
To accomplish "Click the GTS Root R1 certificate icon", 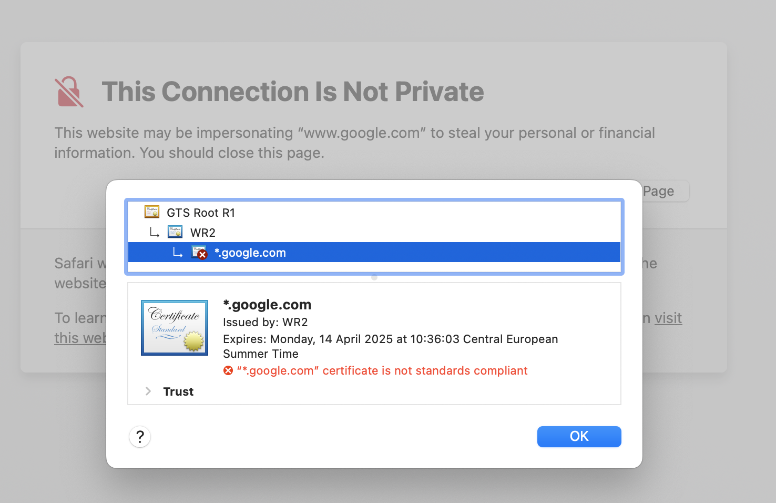I will click(152, 212).
